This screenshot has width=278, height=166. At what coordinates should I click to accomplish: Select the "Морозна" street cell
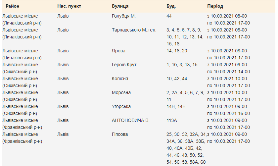pos(121,92)
